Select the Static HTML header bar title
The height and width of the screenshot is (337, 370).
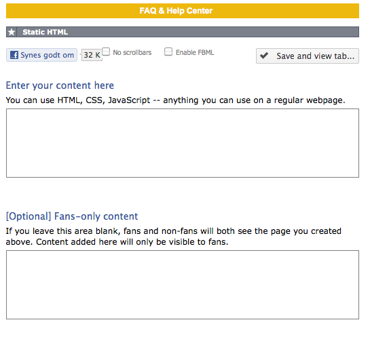[x=45, y=32]
